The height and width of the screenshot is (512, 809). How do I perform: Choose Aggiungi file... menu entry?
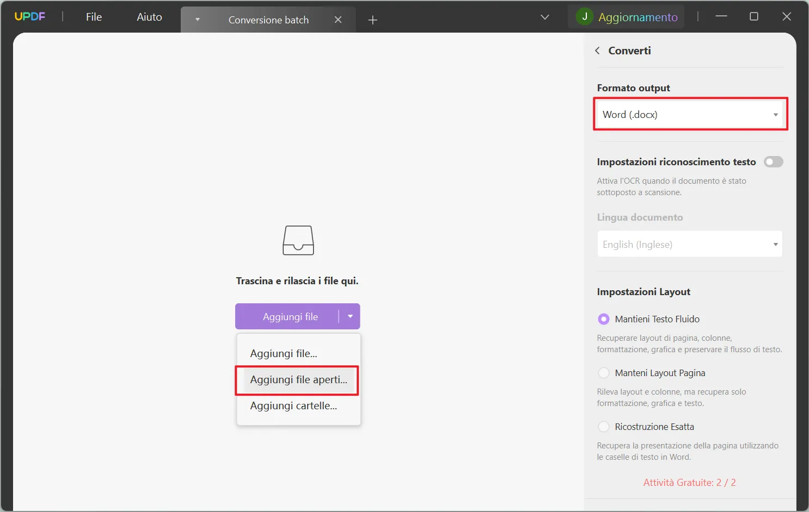298,353
